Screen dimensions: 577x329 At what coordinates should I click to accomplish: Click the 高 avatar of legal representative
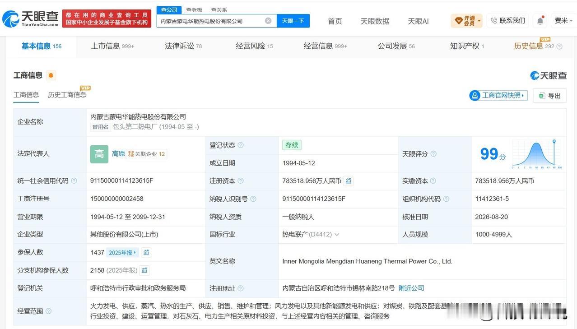coord(99,154)
